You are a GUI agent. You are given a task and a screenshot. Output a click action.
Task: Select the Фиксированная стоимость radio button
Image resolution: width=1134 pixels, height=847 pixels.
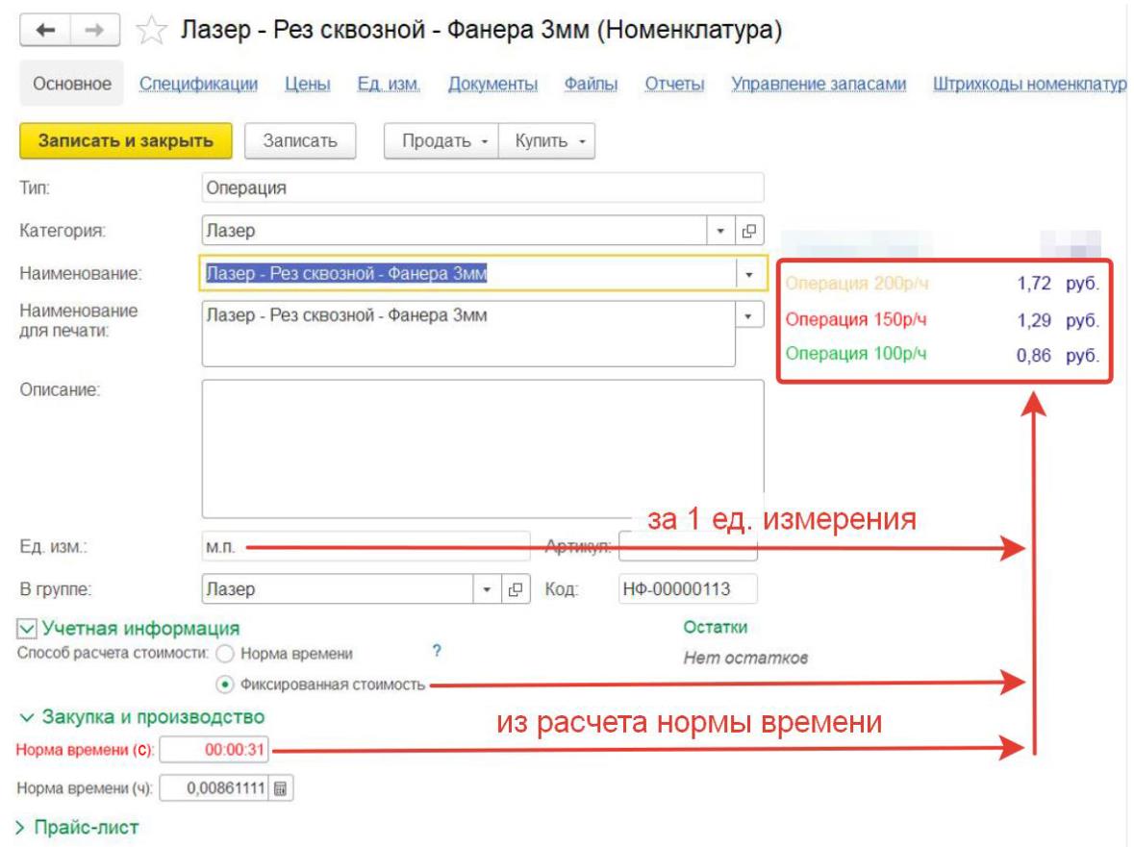click(x=225, y=685)
